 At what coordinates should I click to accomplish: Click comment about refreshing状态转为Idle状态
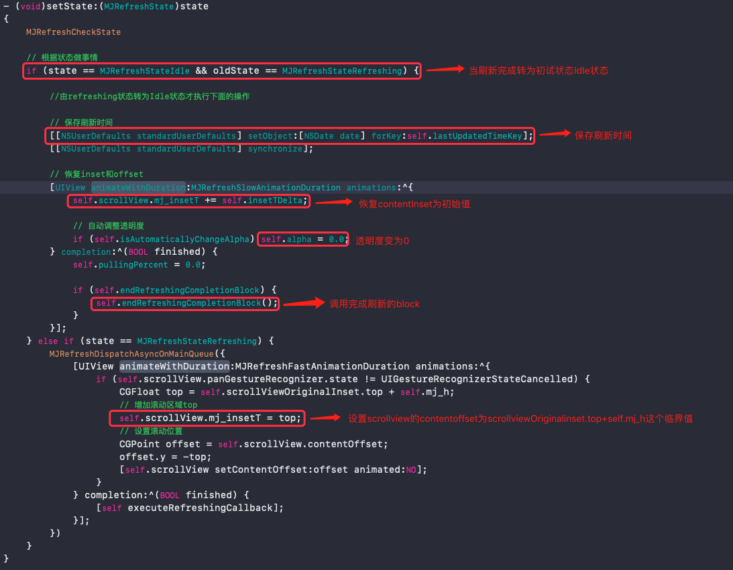point(150,97)
